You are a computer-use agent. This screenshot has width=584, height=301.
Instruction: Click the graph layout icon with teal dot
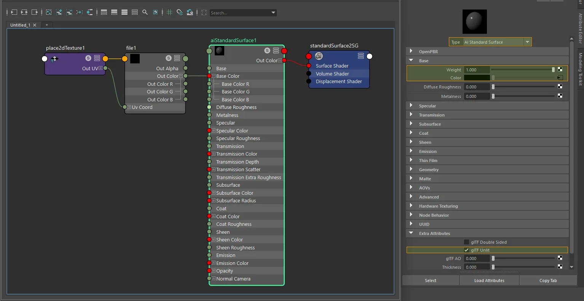[x=90, y=13]
